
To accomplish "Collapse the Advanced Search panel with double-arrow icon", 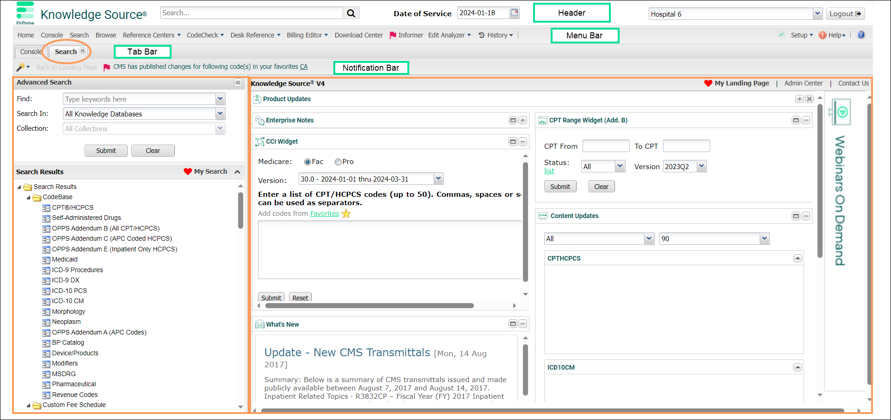I will tap(238, 83).
